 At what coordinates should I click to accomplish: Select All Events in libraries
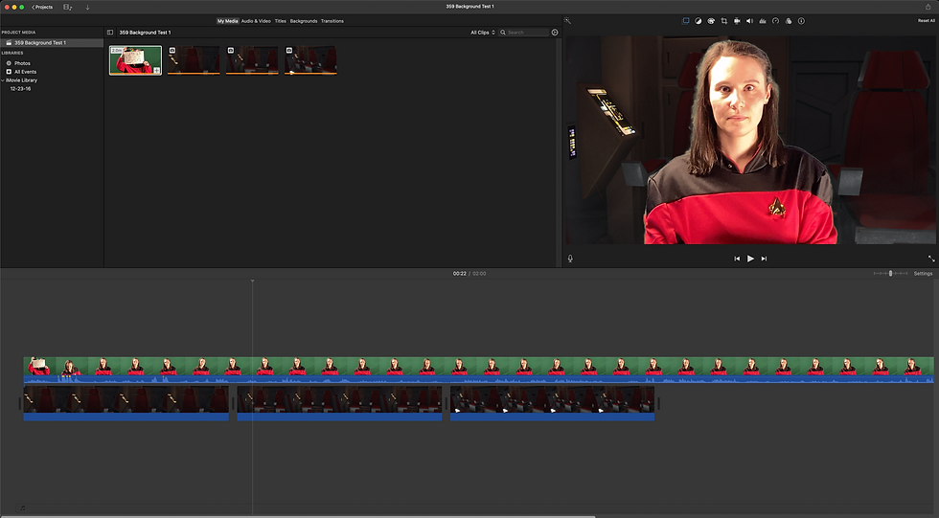tap(25, 72)
